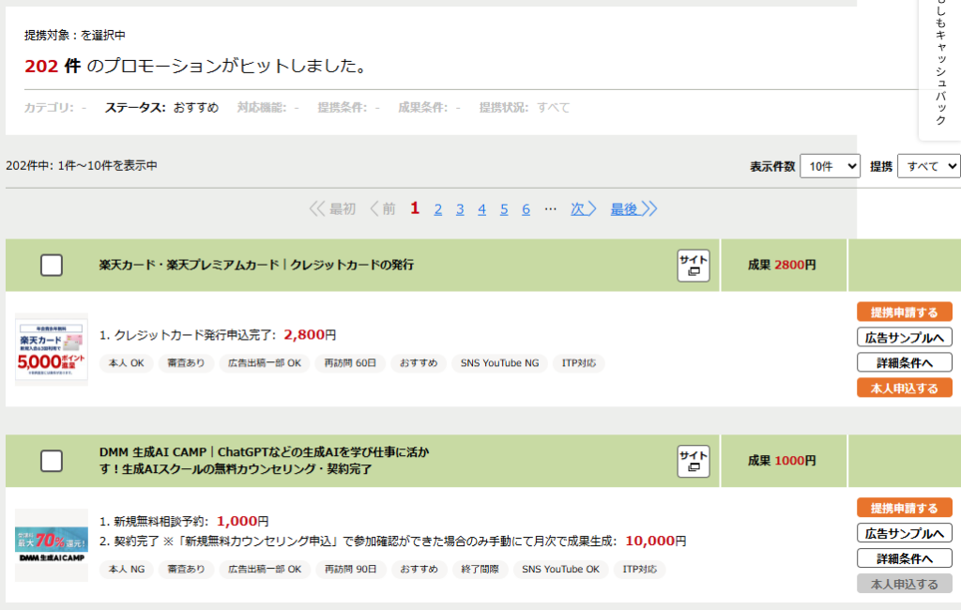The width and height of the screenshot is (961, 610).
Task: Tick the 楽天カード promotion checkbox
Action: [52, 266]
